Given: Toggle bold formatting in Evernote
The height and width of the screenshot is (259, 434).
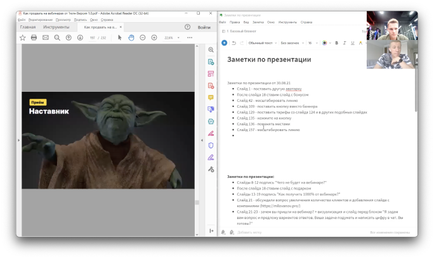Looking at the screenshot, I should coord(336,43).
